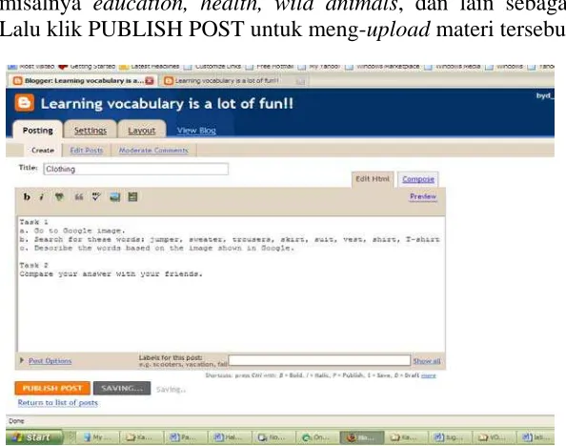
Task: Click the Blockquote toolbar icon
Action: pos(78,197)
